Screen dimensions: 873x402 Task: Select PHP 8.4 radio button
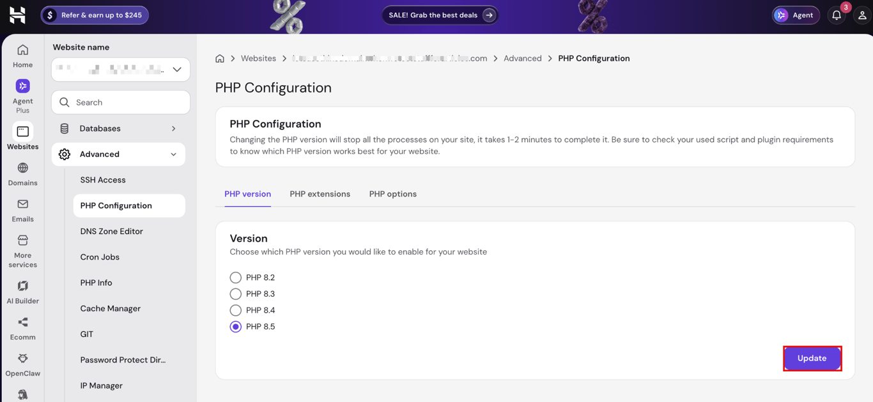pyautogui.click(x=236, y=310)
